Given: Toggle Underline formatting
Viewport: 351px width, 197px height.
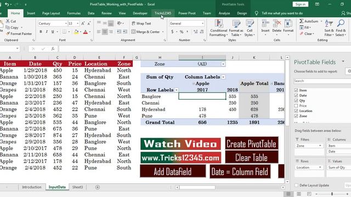Looking at the screenshot, I should pos(53,32).
